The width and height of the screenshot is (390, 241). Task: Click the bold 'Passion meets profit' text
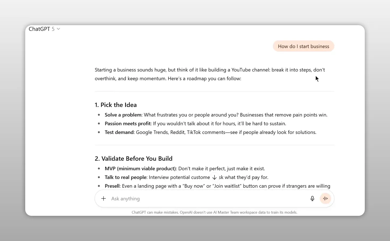(128, 124)
